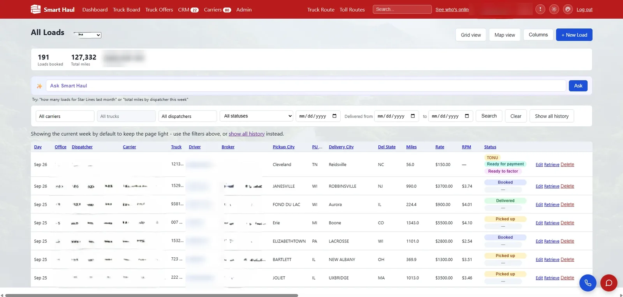Edit the JOLIET to UXBRIDGE load
The height and width of the screenshot is (297, 623).
click(539, 278)
